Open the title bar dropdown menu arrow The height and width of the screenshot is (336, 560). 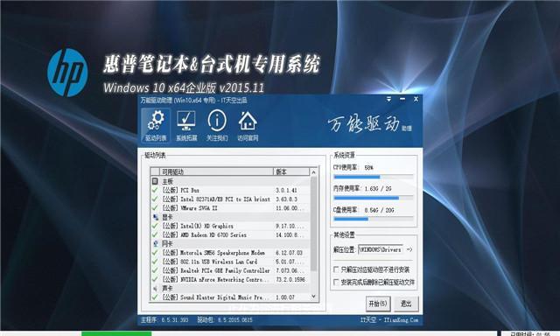click(388, 99)
